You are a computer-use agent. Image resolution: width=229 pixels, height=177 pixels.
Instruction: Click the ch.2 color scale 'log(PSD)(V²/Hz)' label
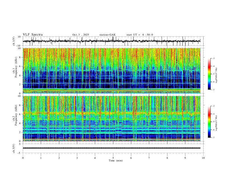[217, 123]
